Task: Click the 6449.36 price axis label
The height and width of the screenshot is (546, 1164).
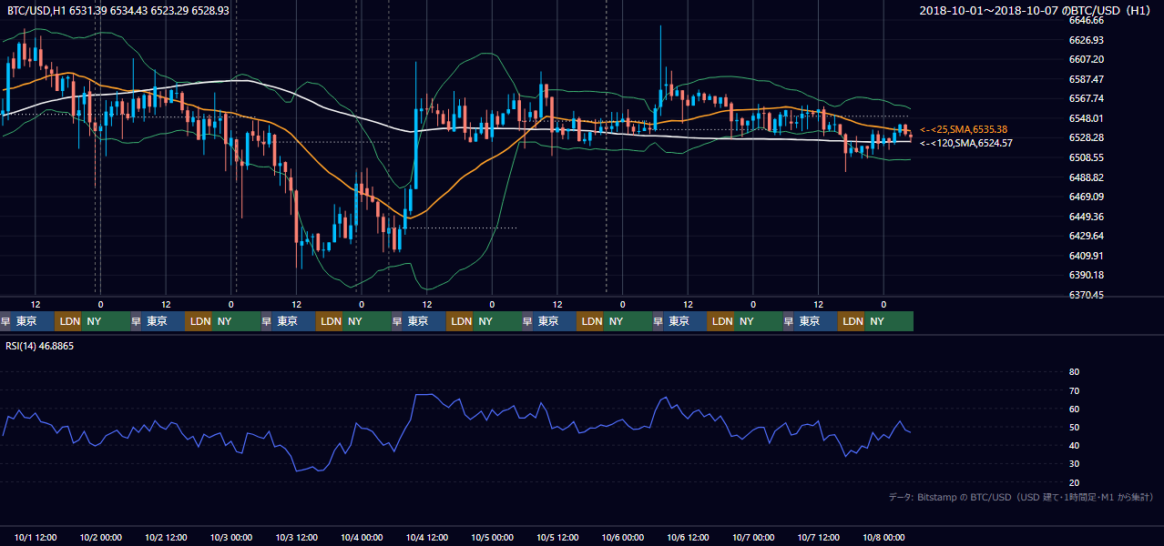Action: [1086, 217]
